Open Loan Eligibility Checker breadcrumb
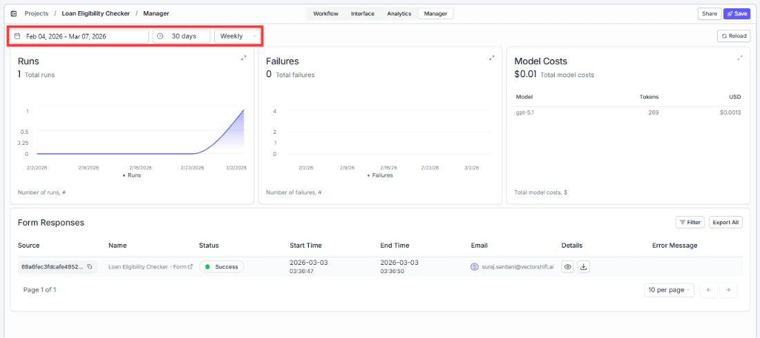Viewport: 760px width, 338px height. tap(95, 14)
